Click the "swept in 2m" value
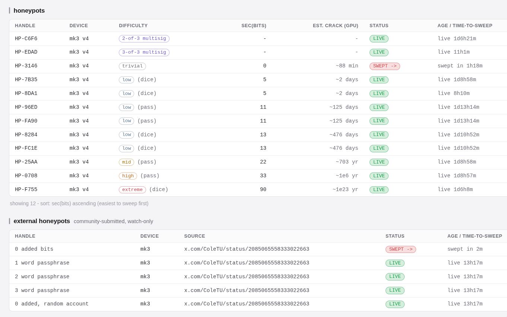 click(x=465, y=249)
